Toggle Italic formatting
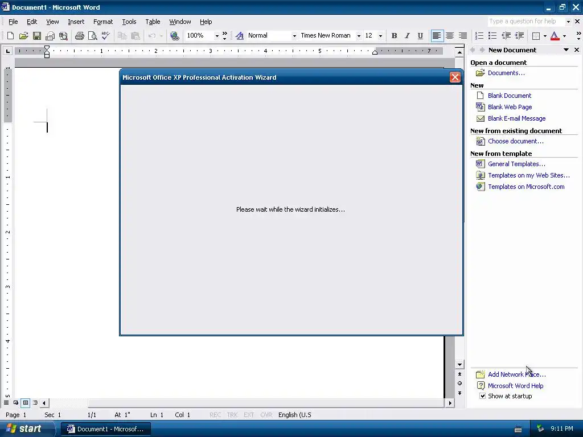The height and width of the screenshot is (437, 583). pos(407,36)
